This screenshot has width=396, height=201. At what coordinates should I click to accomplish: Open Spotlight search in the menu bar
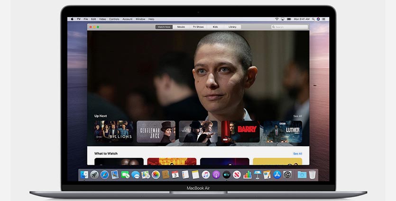point(314,19)
